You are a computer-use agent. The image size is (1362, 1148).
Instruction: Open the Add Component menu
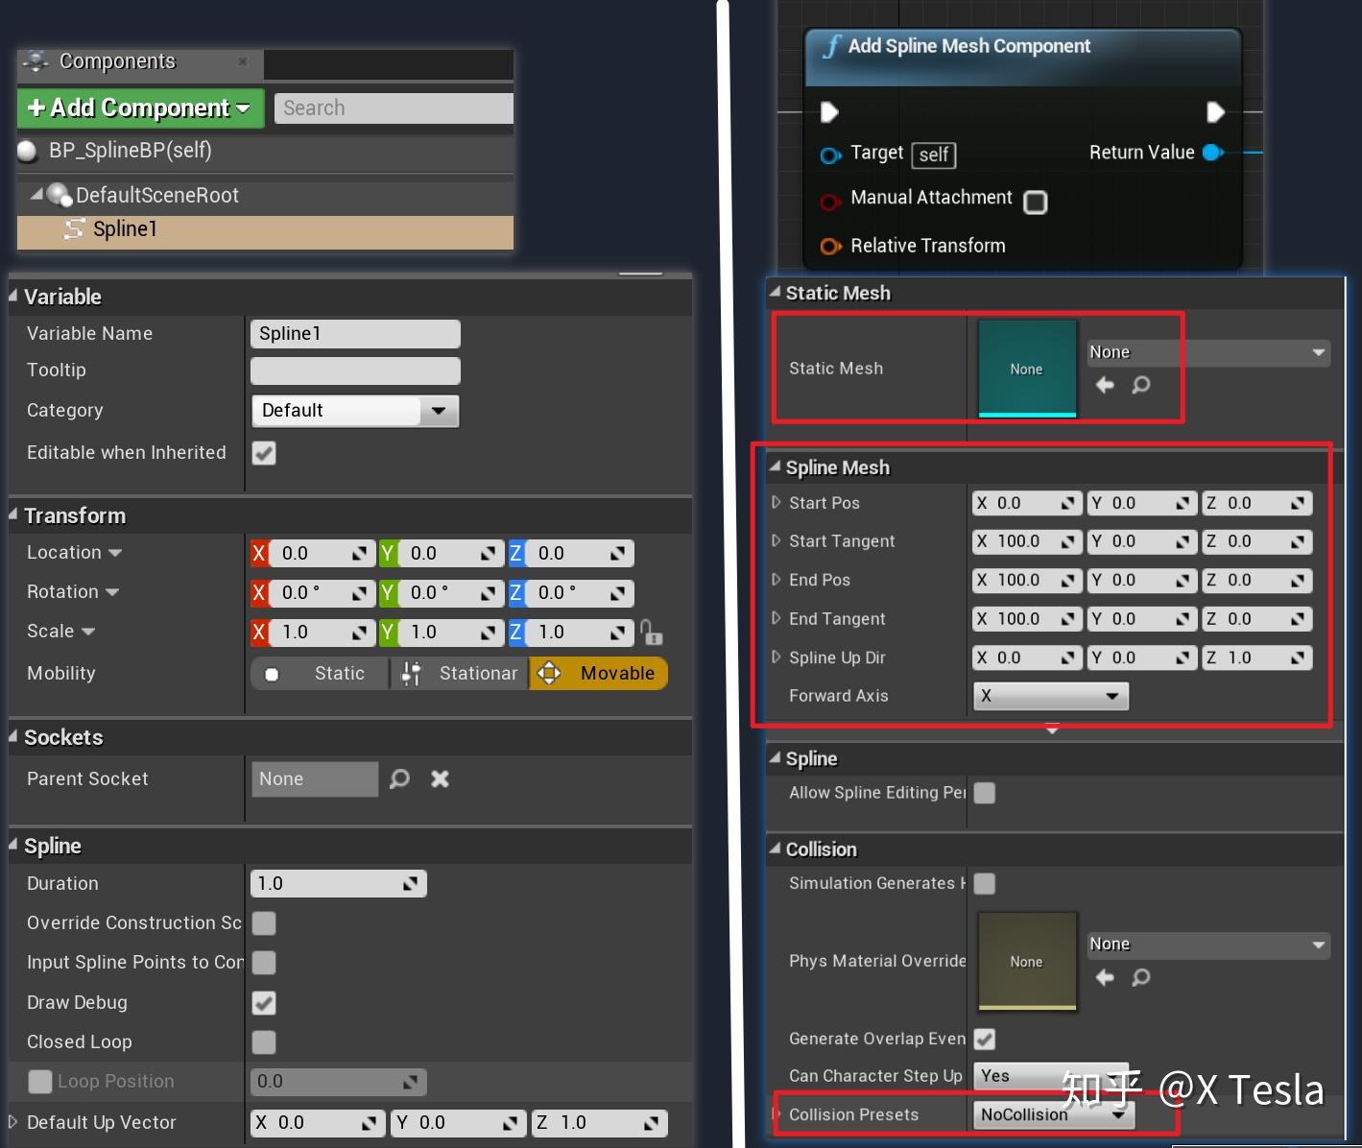point(139,108)
